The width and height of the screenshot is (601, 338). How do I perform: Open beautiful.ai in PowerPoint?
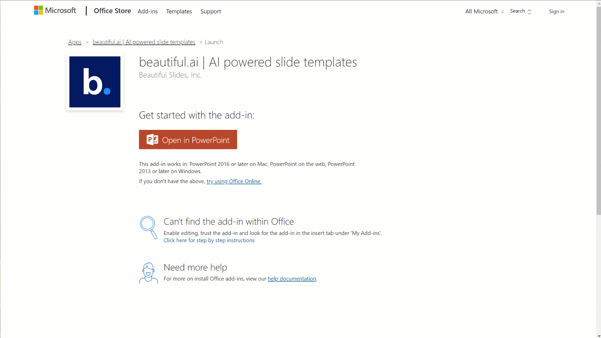point(188,140)
